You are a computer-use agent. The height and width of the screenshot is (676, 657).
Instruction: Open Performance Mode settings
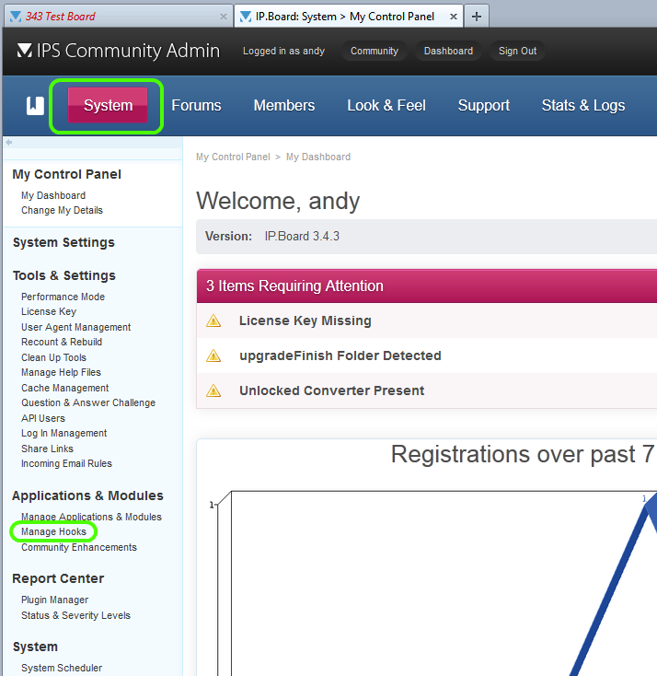click(63, 297)
